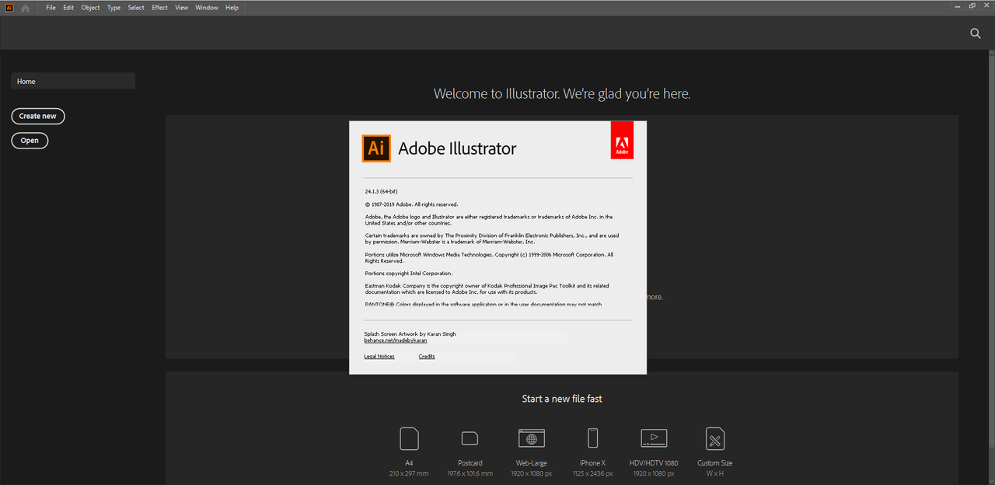
Task: Open the Select menu
Action: click(x=136, y=8)
